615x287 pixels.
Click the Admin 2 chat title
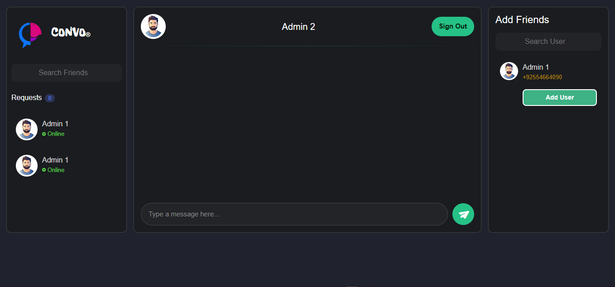pos(298,27)
